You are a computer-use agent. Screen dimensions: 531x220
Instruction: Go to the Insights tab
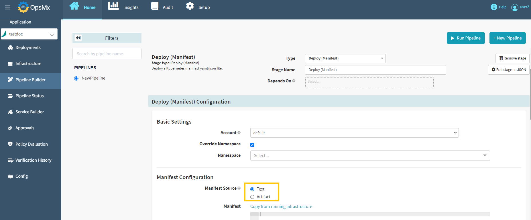pyautogui.click(x=123, y=7)
